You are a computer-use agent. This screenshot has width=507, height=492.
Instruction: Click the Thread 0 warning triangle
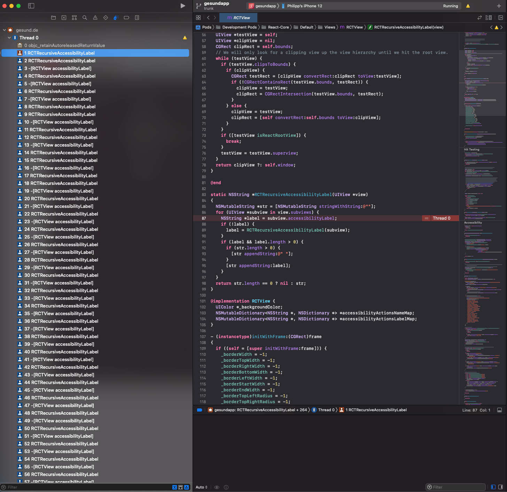[x=185, y=38]
